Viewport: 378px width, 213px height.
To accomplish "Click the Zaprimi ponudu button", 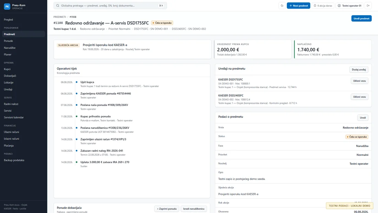I will [x=167, y=209].
